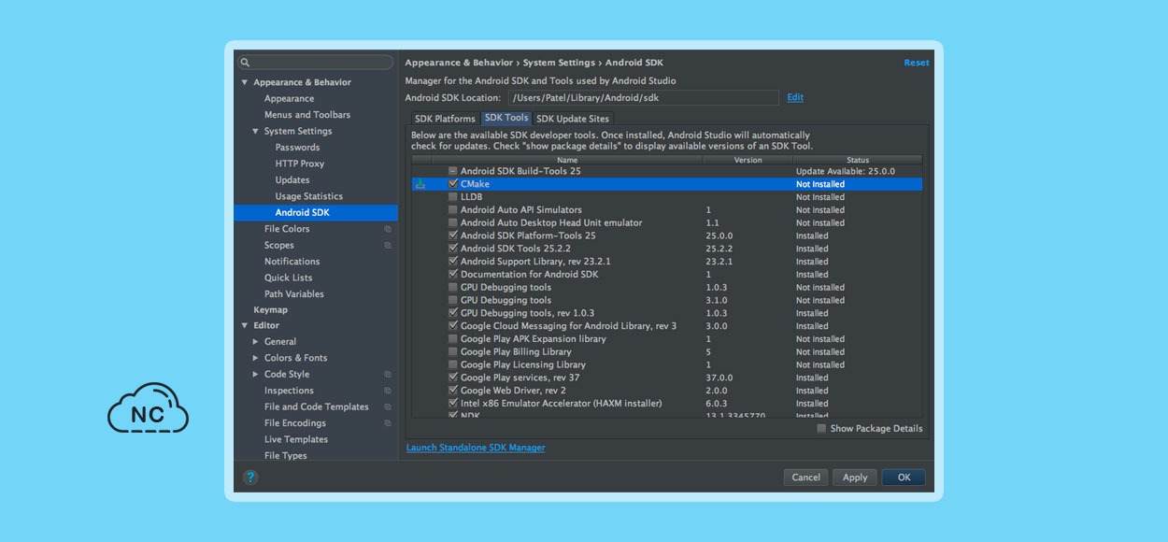The image size is (1168, 542).
Task: Select Live Templates under Editor
Action: point(296,439)
